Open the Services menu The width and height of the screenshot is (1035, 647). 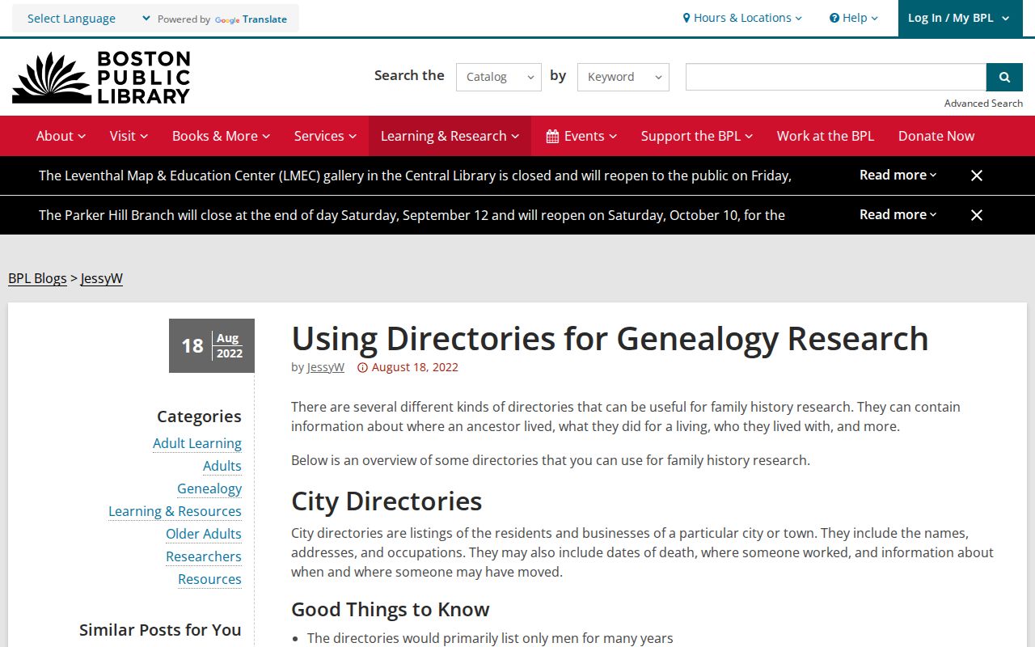(325, 136)
